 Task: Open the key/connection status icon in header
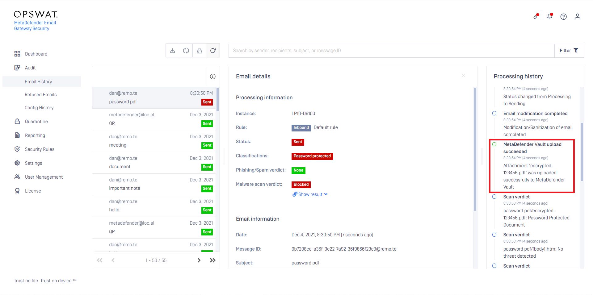(x=536, y=16)
